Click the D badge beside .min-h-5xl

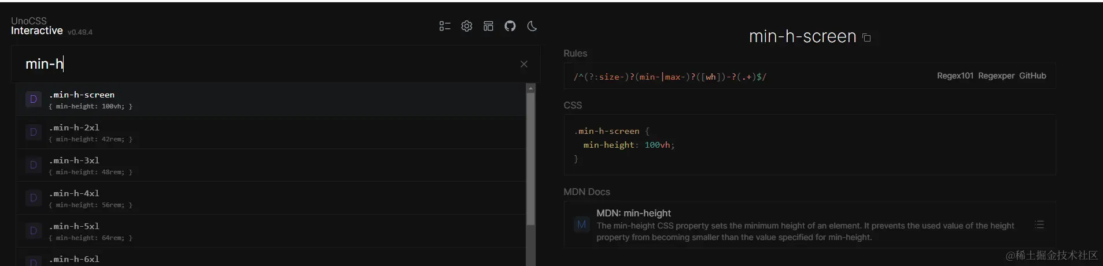[34, 231]
